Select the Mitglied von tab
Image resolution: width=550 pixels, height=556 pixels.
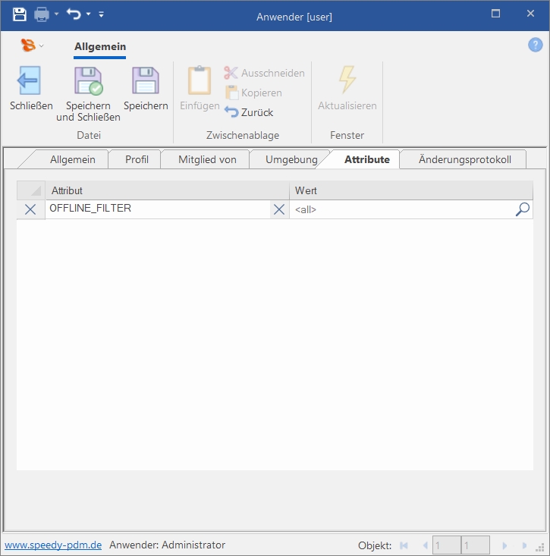[x=207, y=159]
